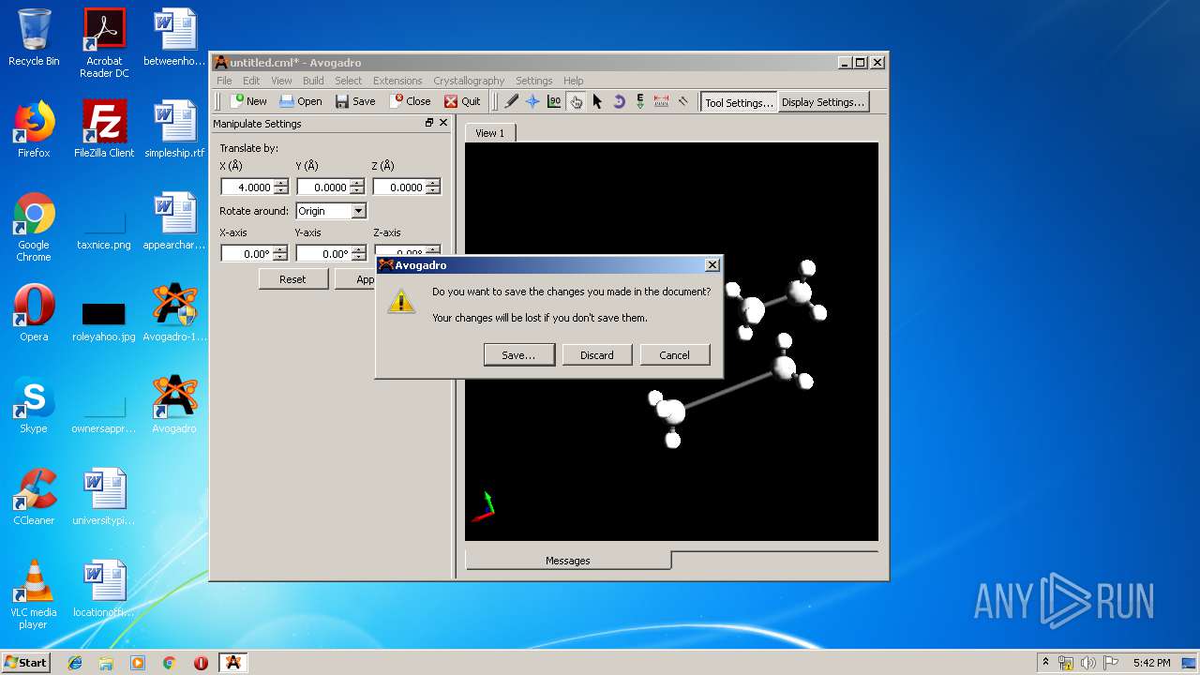Screen dimensions: 1200x675
Task: Click the Reset button in Manipulate Settings
Action: [292, 279]
